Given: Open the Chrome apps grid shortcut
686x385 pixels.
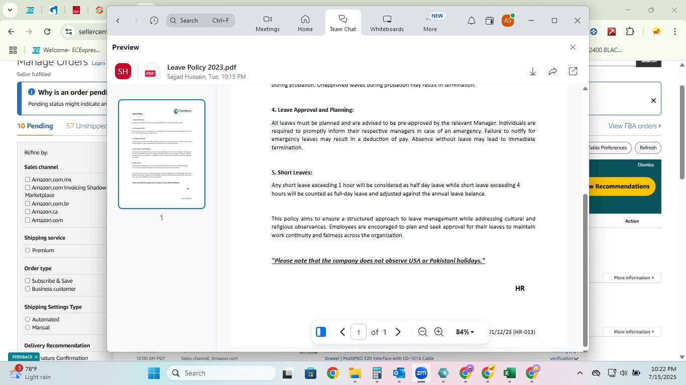Looking at the screenshot, I should coord(13,50).
